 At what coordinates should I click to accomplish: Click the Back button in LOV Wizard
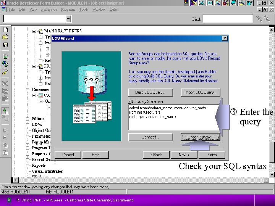(x=156, y=155)
